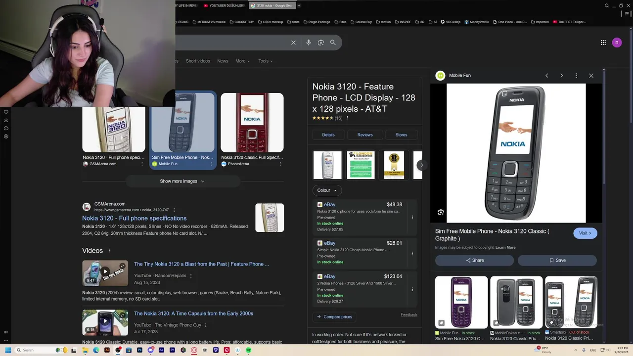Open the London Magic Store product thumbnail
Image resolution: width=633 pixels, height=356 pixels.
361,165
